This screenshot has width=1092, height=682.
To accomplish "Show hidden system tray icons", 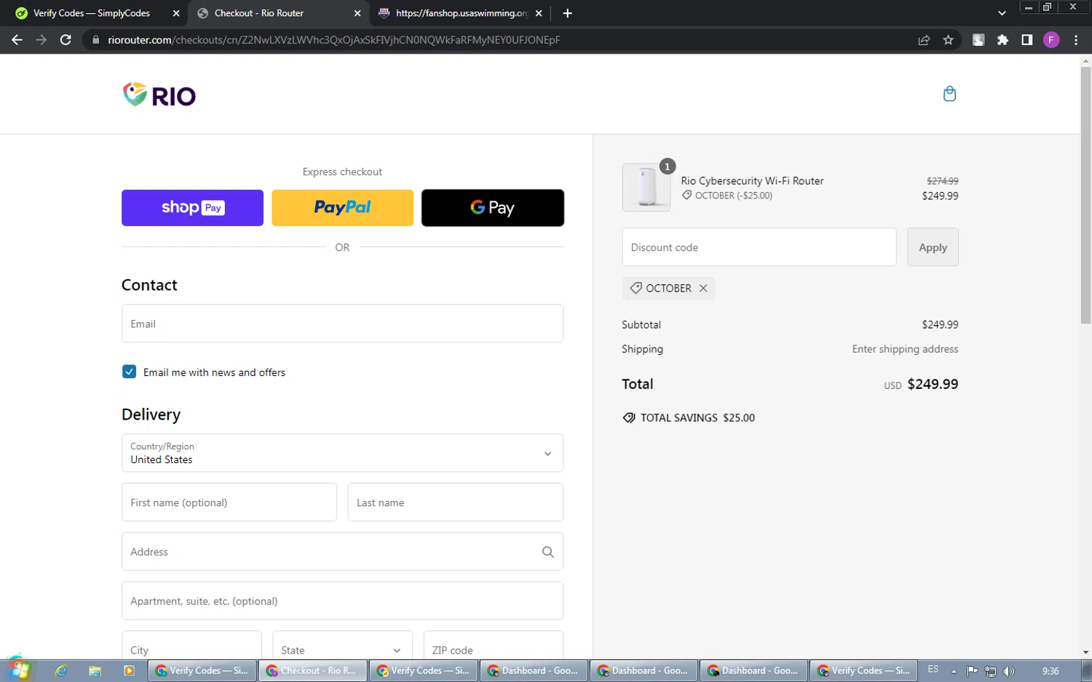I will point(954,671).
